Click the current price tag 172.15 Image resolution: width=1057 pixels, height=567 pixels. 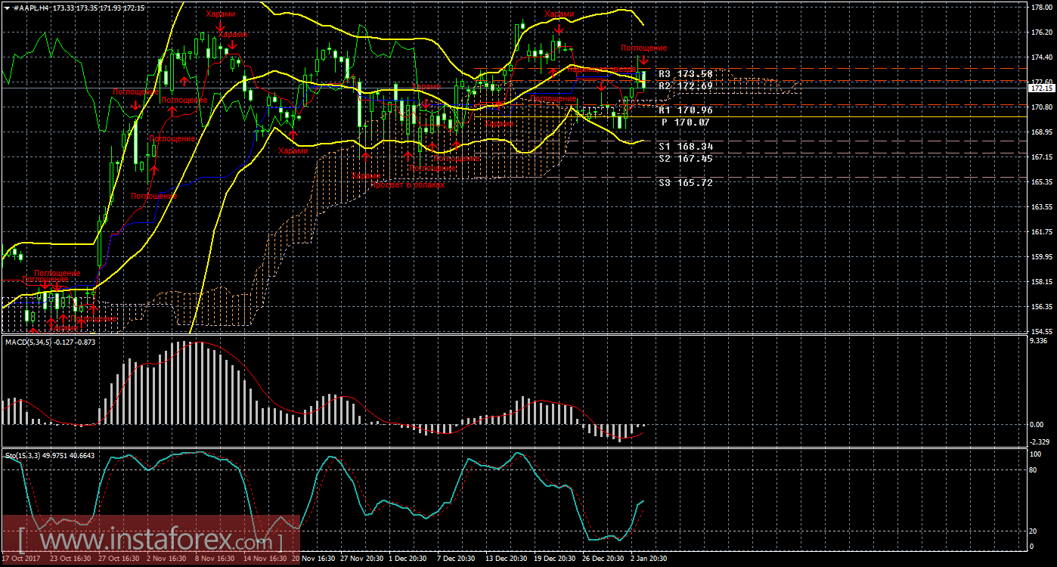pyautogui.click(x=1041, y=88)
